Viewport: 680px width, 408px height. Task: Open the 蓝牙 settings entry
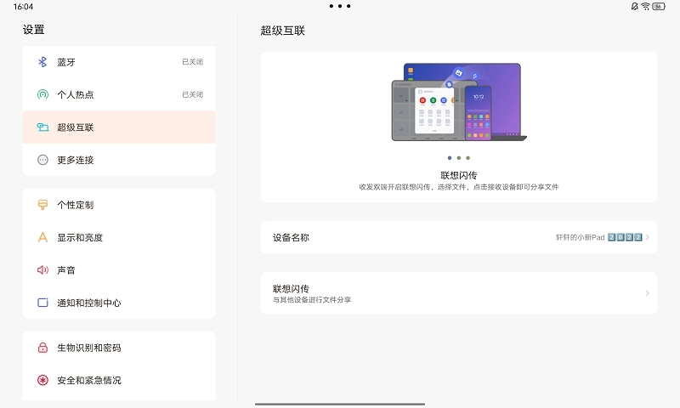(119, 62)
